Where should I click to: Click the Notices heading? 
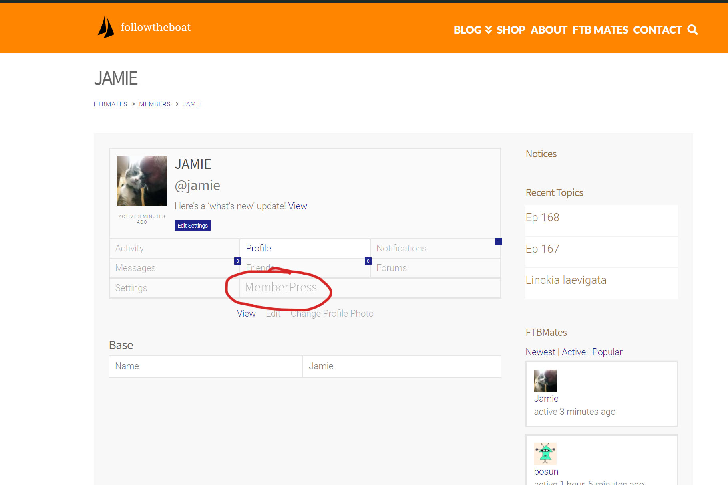pos(541,154)
